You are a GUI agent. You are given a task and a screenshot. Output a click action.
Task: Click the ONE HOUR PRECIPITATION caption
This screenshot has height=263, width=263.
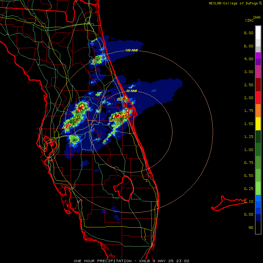(x=103, y=261)
